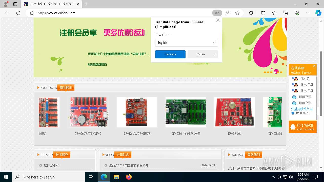The width and height of the screenshot is (324, 182).
Task: Open the Extensions puzzle icon
Action: [x=251, y=13]
